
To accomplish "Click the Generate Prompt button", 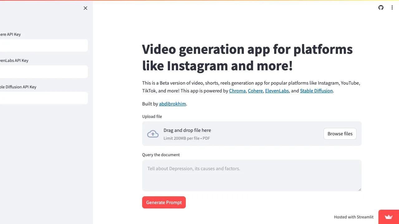I will [x=164, y=202].
